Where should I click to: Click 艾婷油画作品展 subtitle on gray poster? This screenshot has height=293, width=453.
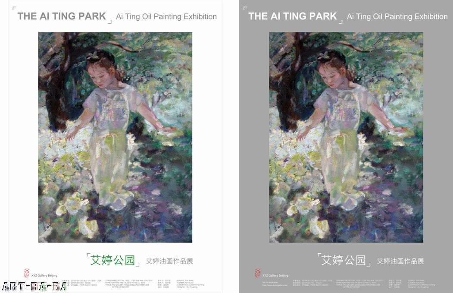(x=400, y=261)
